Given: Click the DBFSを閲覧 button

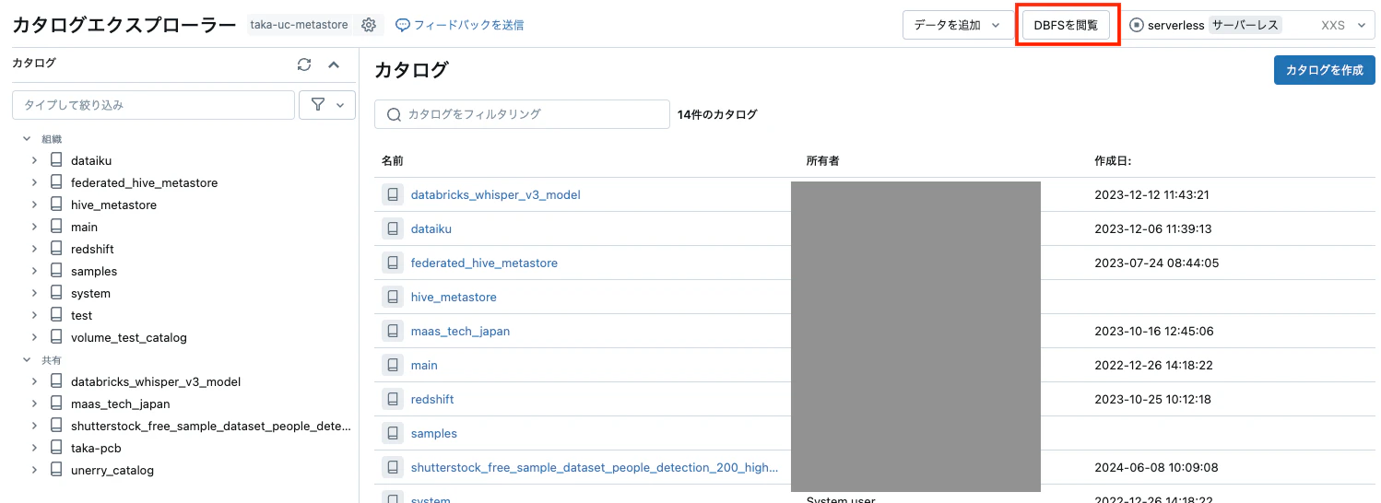Looking at the screenshot, I should click(x=1066, y=25).
